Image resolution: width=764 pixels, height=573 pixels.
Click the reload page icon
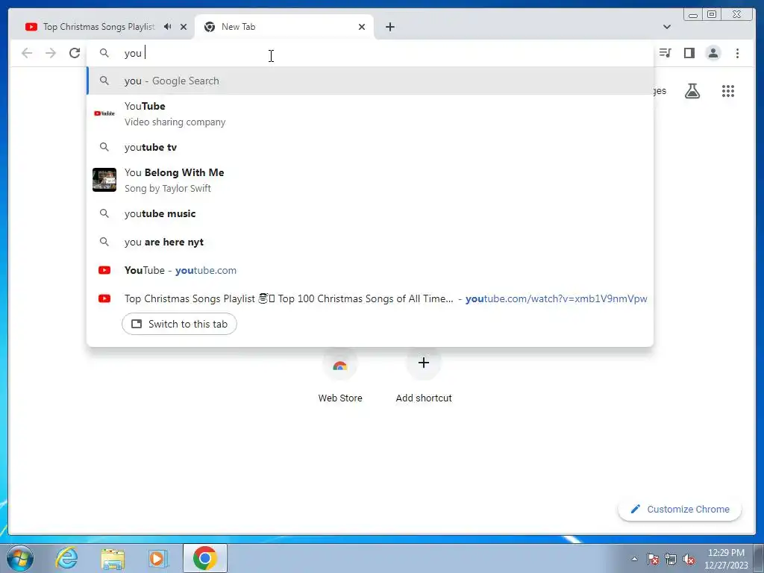(x=75, y=53)
